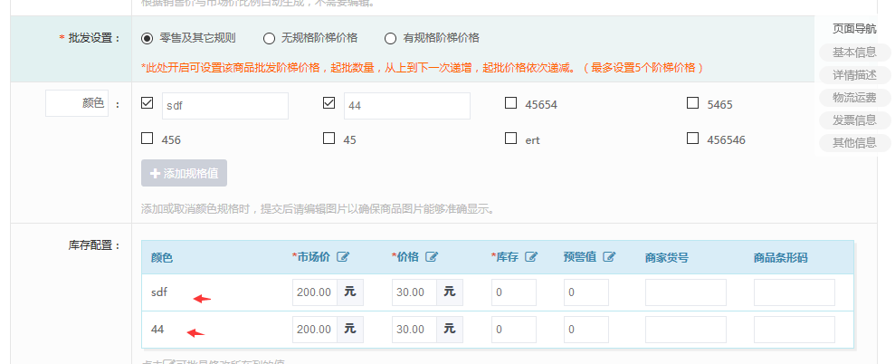Edit the 44 spec value text box

407,106
